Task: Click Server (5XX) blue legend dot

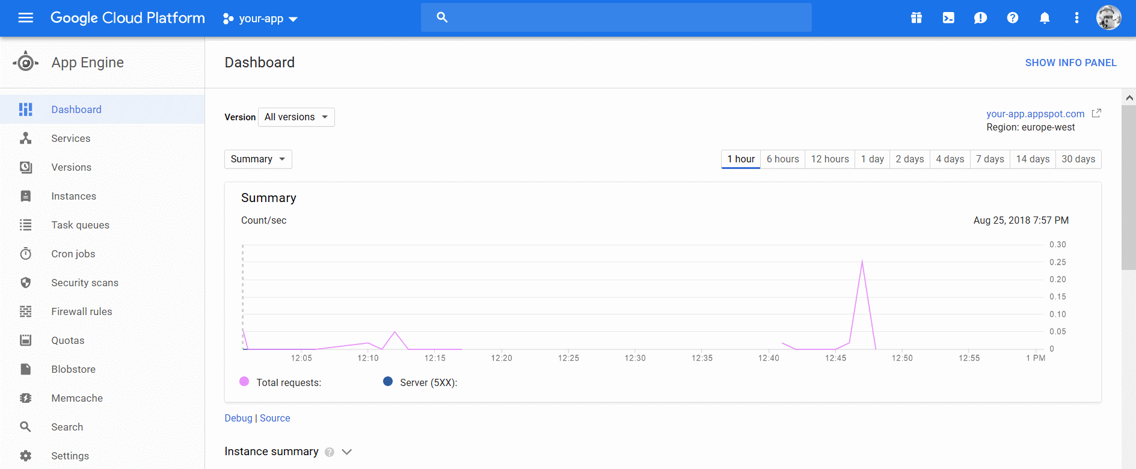Action: tap(388, 381)
